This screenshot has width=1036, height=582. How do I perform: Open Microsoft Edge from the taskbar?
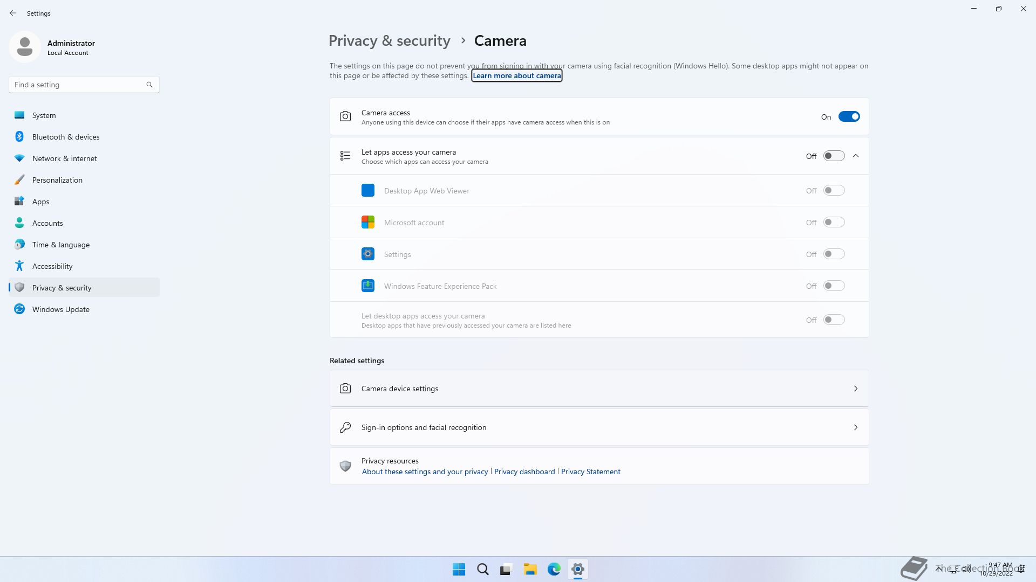554,570
